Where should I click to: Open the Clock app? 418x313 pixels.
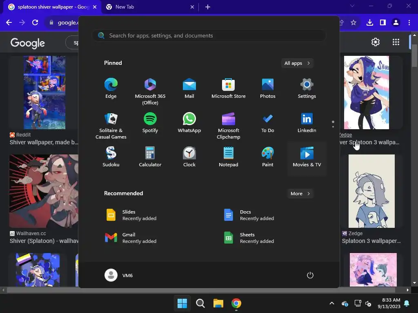click(189, 157)
